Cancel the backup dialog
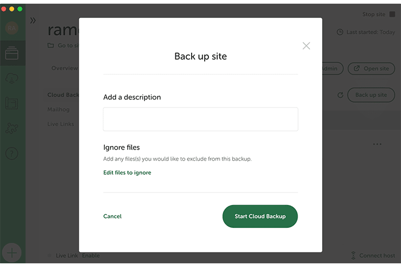Image resolution: width=401 pixels, height=267 pixels. tap(112, 216)
